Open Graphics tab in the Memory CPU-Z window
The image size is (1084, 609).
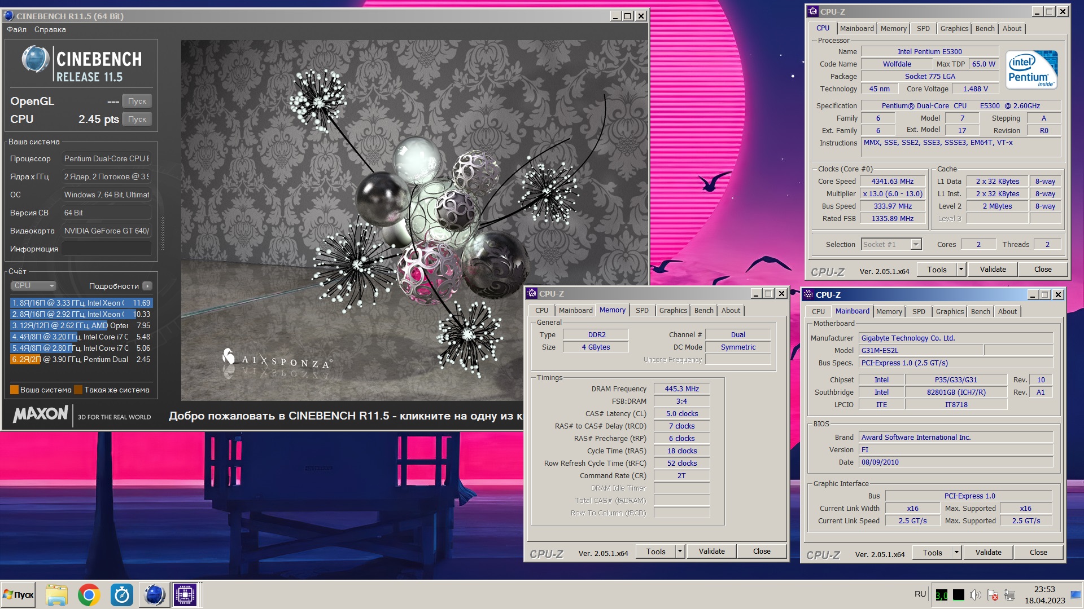673,310
